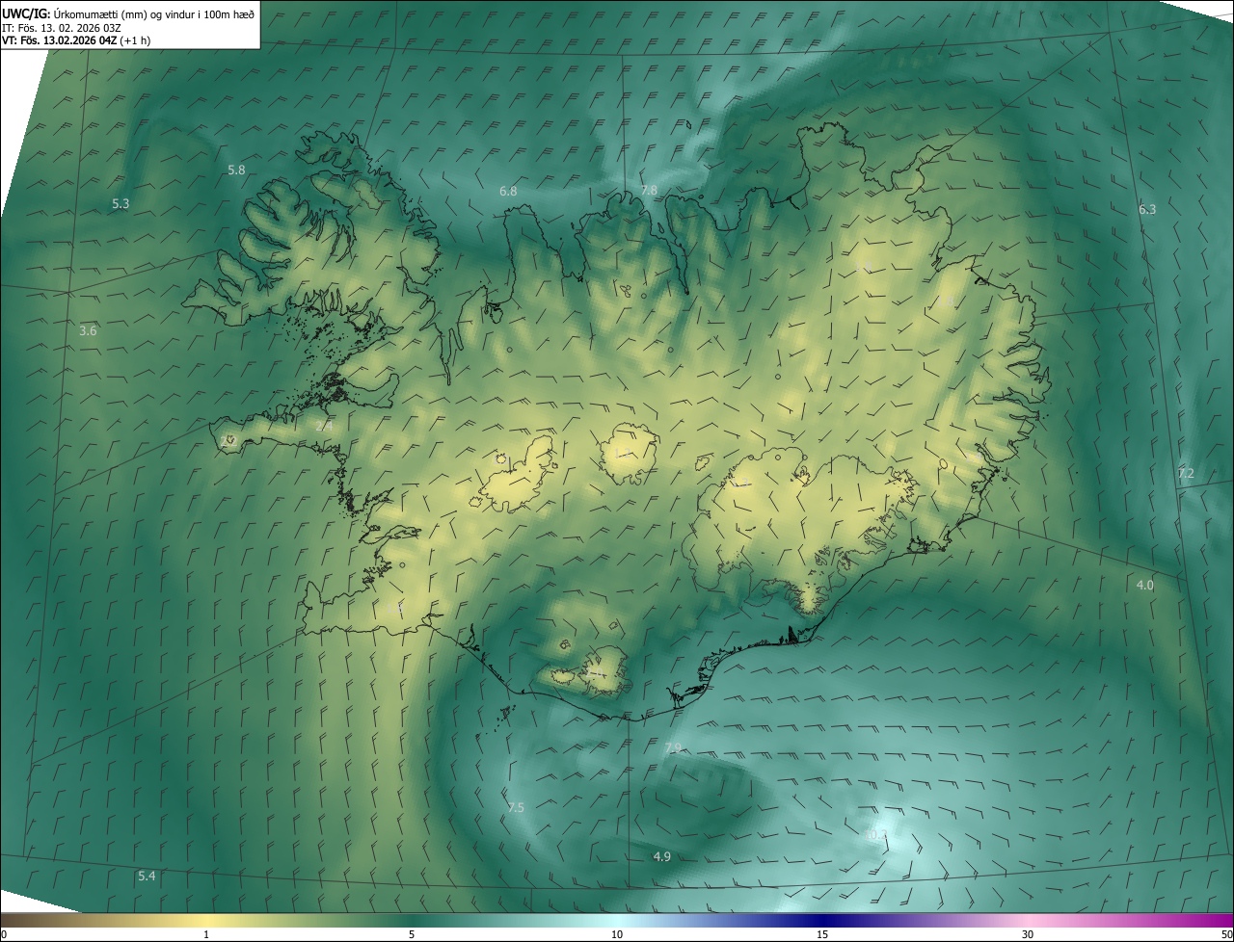Click the precipitation value 5.4 on the map

point(147,876)
